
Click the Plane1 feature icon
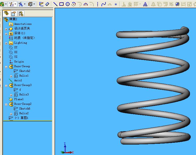[11, 99]
